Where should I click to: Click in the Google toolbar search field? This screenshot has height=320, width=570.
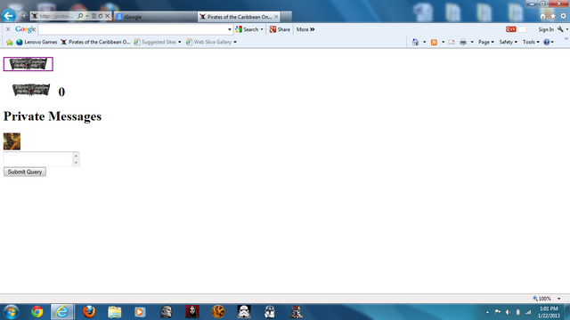(x=133, y=29)
